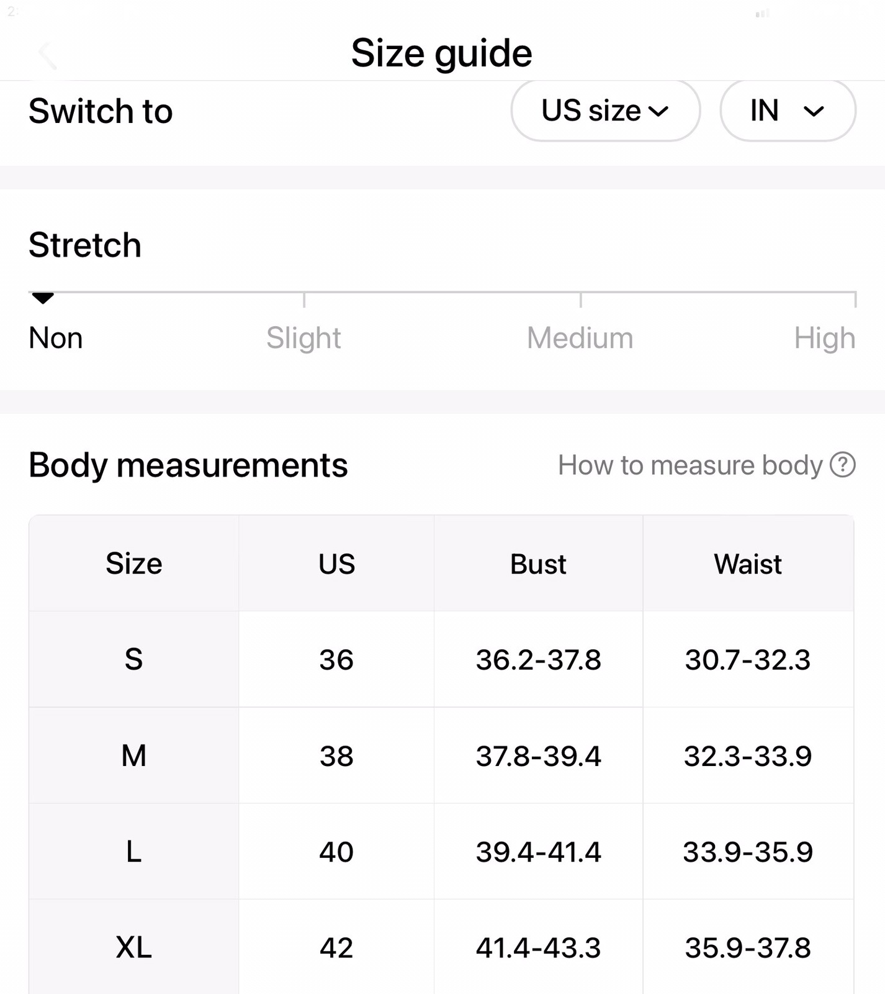The width and height of the screenshot is (885, 994).
Task: Select the Slight stretch label
Action: click(303, 338)
